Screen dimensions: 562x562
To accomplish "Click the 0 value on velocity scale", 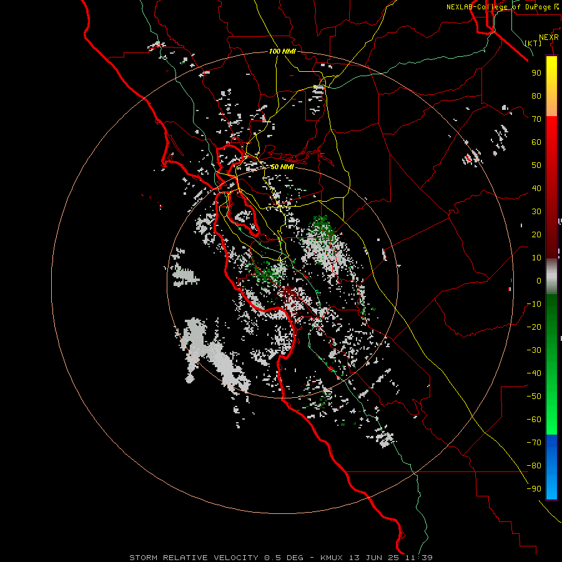I will click(539, 281).
